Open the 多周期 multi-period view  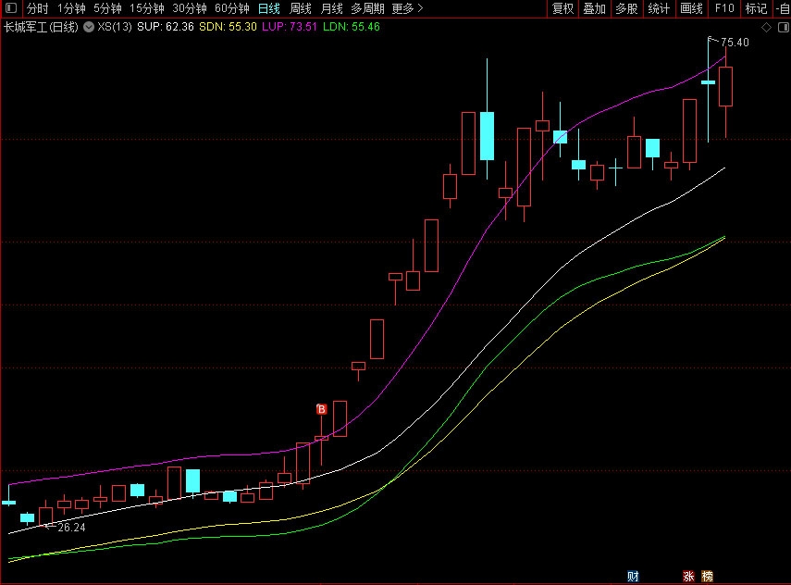tap(367, 8)
